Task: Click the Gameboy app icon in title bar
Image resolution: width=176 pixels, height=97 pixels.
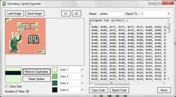Action: pos(4,4)
